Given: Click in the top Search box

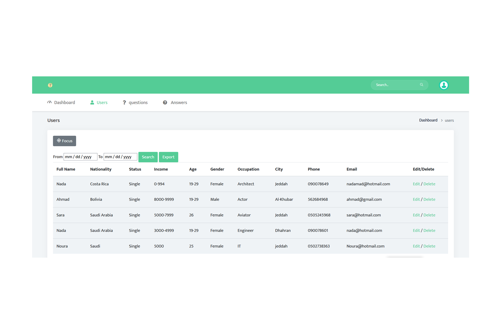Looking at the screenshot, I should tap(396, 85).
